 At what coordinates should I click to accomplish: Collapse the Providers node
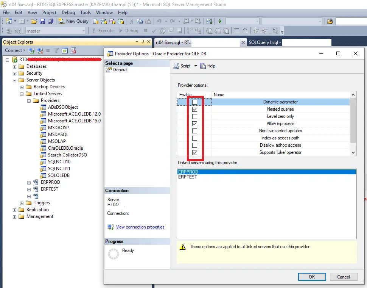(x=29, y=101)
